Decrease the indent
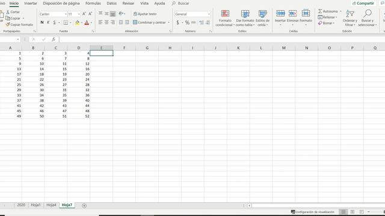 [121, 22]
